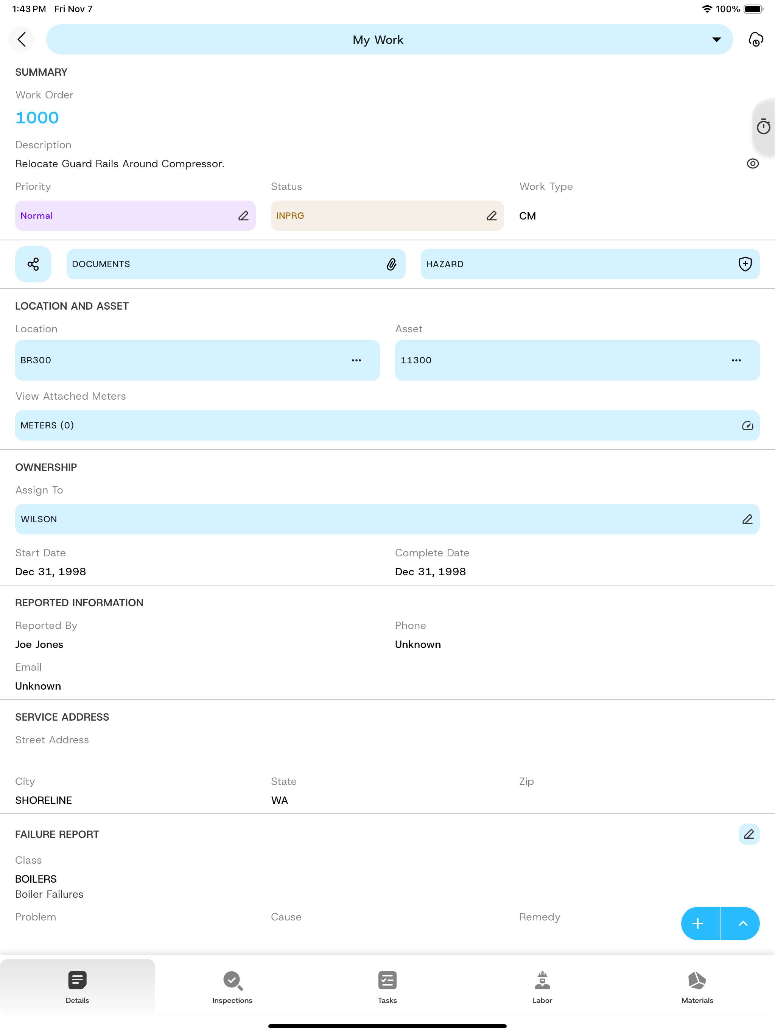The height and width of the screenshot is (1034, 775).
Task: Edit the Failure Report section
Action: point(749,835)
